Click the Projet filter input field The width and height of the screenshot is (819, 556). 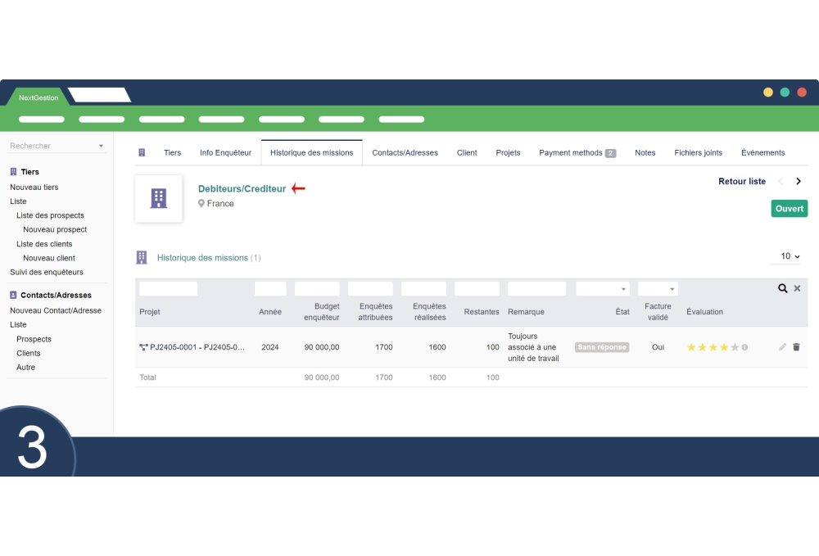point(169,289)
